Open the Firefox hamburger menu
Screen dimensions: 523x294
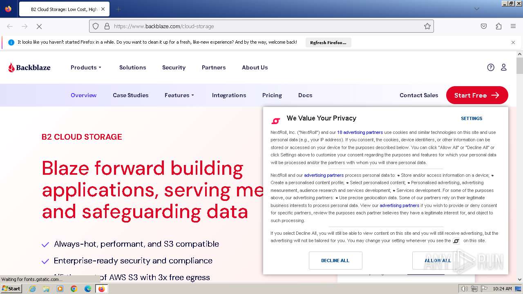pos(513,26)
